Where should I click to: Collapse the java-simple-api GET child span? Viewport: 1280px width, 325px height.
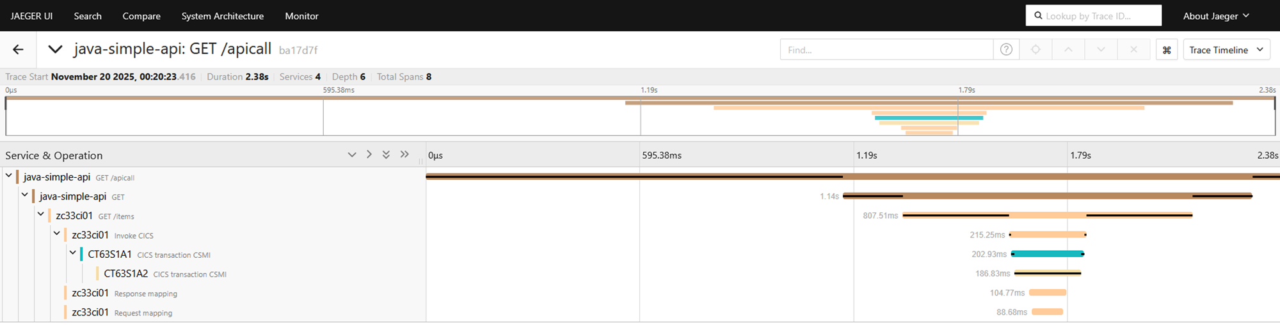click(25, 194)
